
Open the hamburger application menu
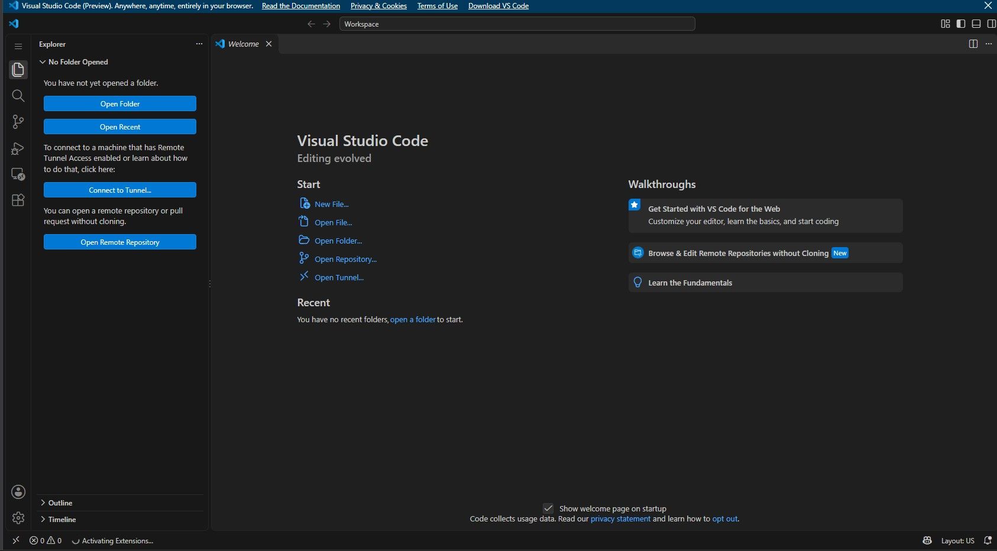click(18, 46)
